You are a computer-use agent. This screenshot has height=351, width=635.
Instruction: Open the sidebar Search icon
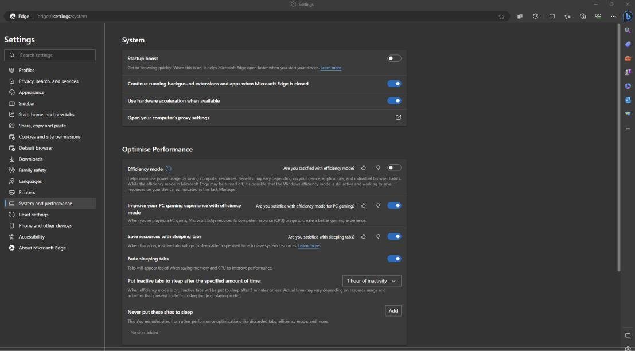[628, 30]
